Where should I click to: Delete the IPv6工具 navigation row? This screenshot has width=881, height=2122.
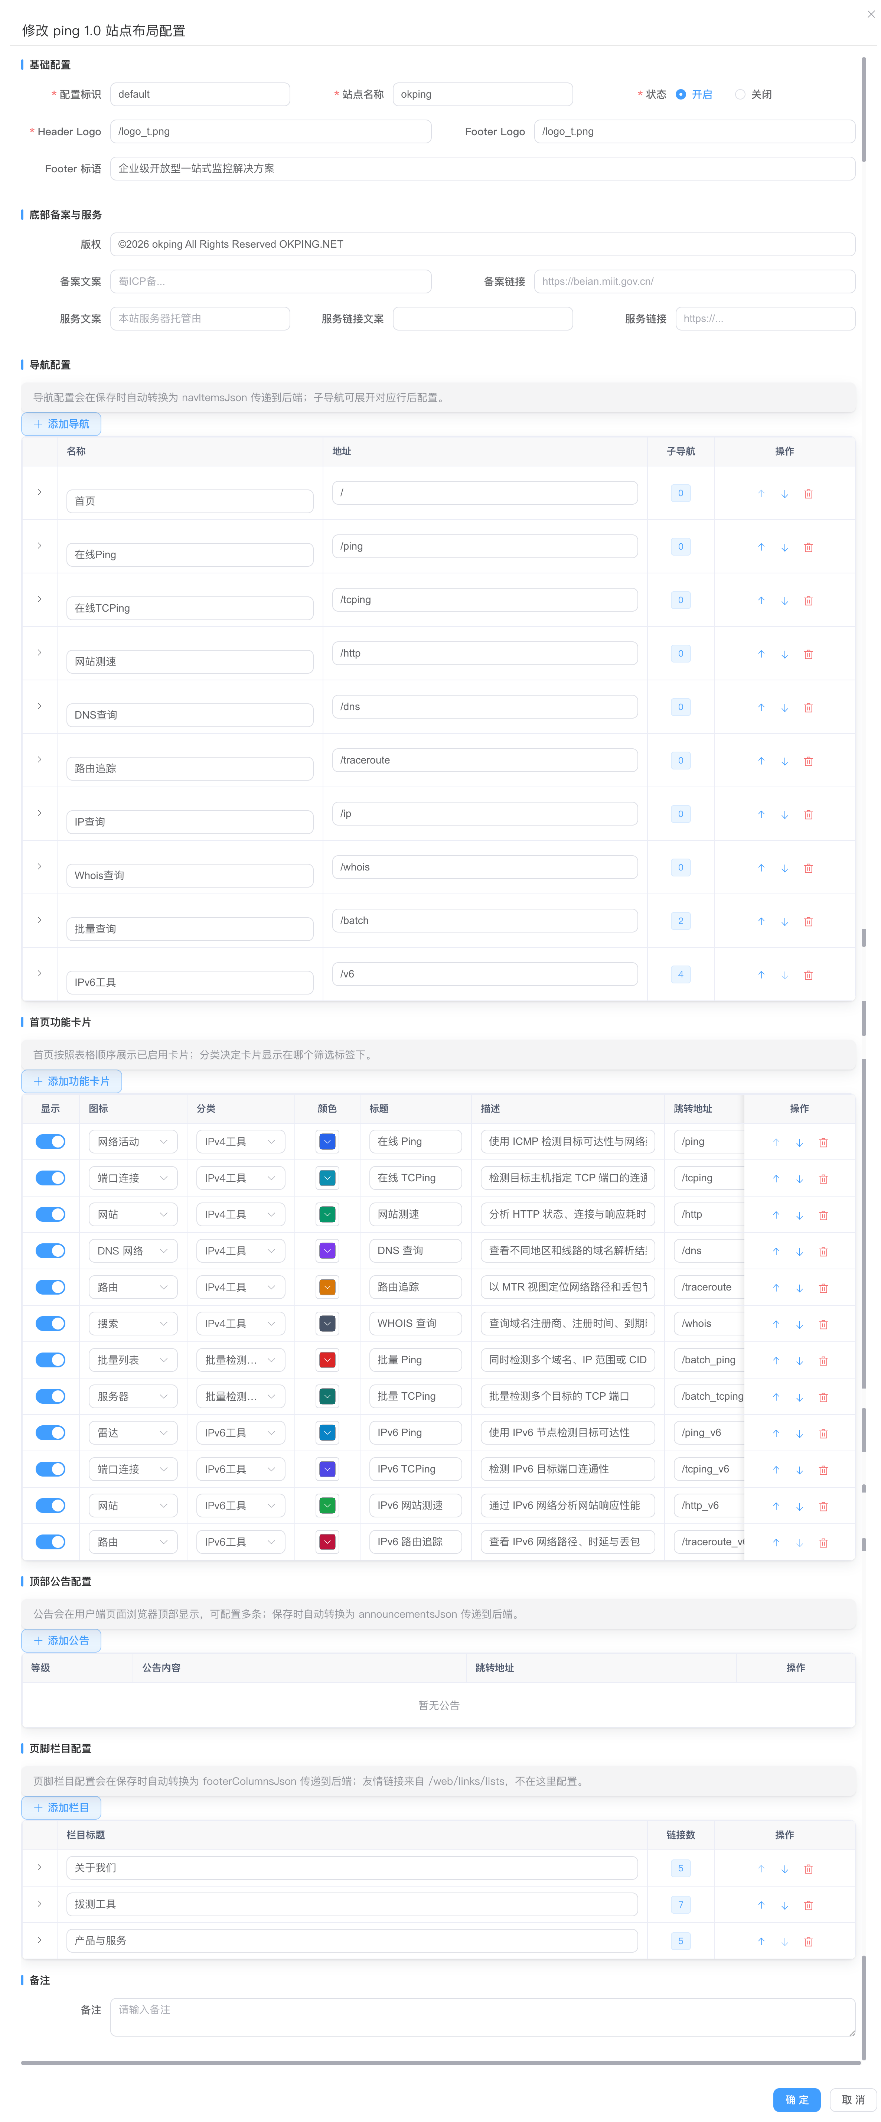point(808,975)
